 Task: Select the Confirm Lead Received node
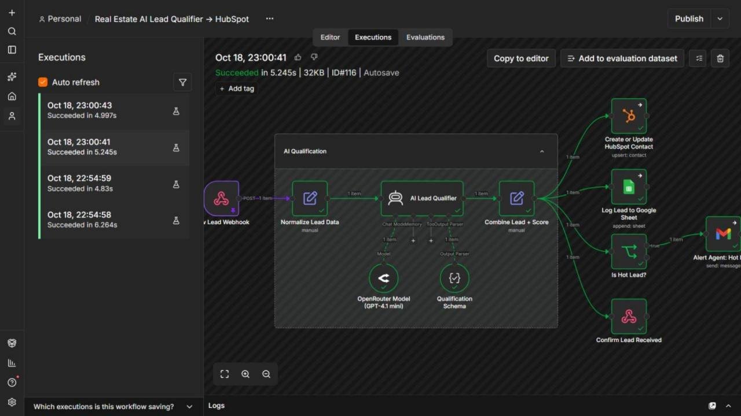629,316
